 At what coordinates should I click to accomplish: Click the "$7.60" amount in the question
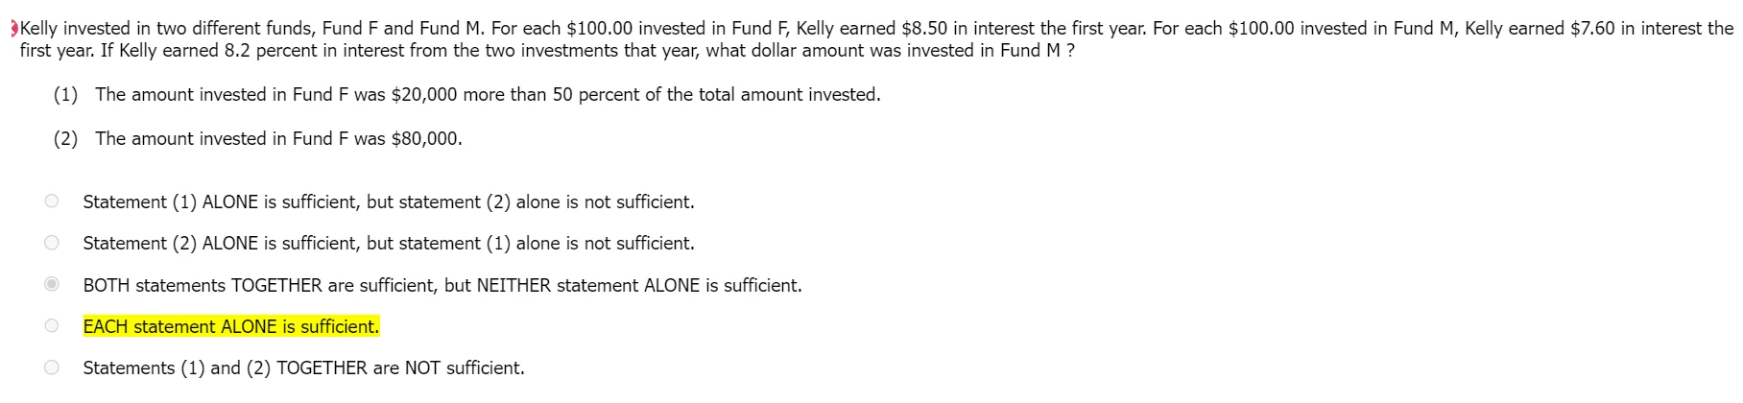click(x=1591, y=29)
